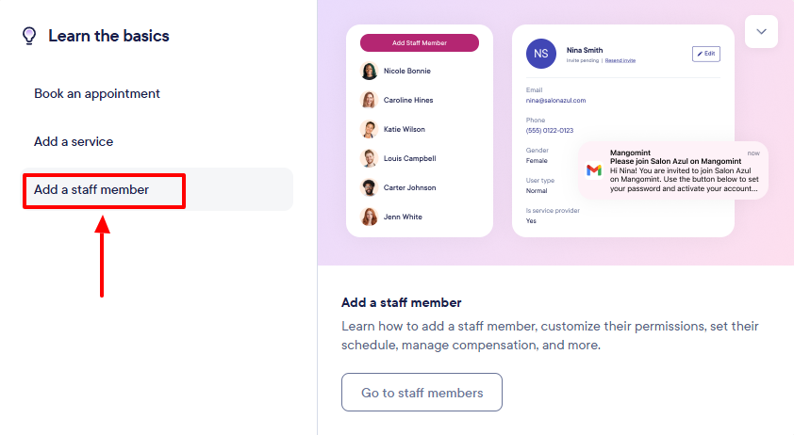Choose Carter Johnson's avatar
The width and height of the screenshot is (794, 435).
[369, 187]
